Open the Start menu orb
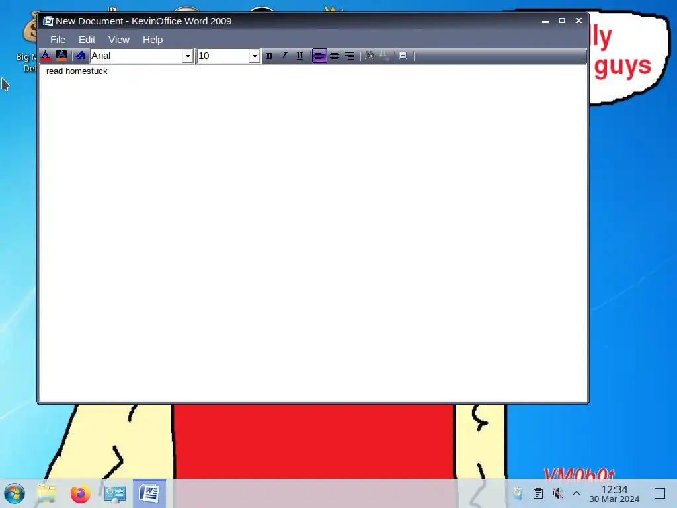The width and height of the screenshot is (677, 508). [x=15, y=493]
